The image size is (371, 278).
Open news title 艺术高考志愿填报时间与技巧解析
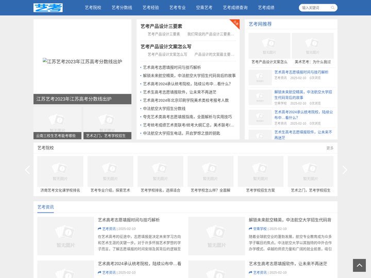pyautogui.click(x=129, y=220)
